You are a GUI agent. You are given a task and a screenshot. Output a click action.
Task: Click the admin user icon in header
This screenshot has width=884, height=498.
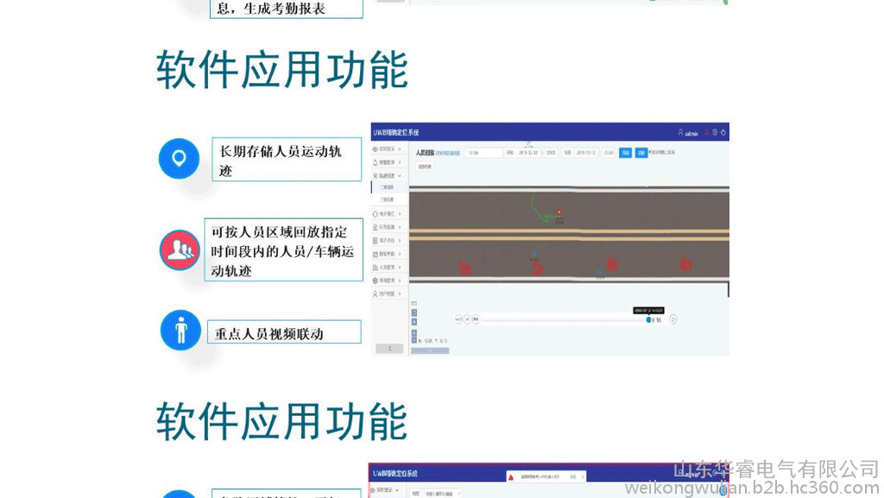[680, 132]
